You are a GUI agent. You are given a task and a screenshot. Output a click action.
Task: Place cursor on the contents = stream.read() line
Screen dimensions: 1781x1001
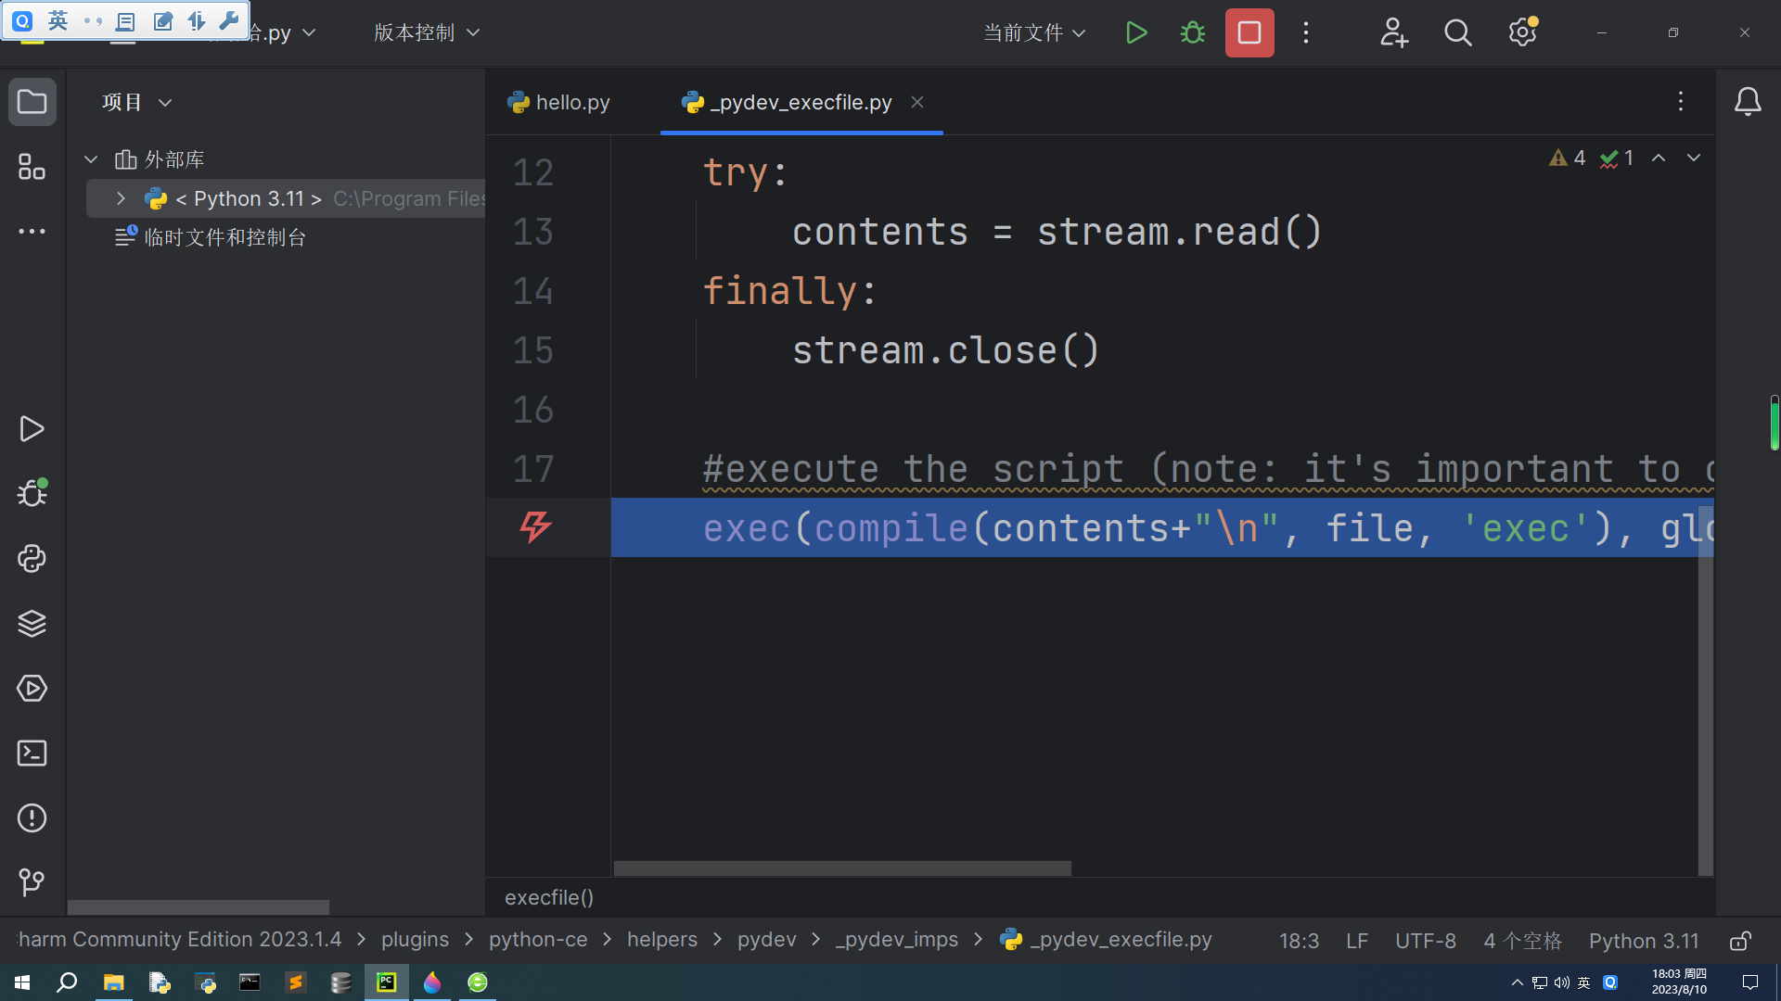pyautogui.click(x=1057, y=232)
